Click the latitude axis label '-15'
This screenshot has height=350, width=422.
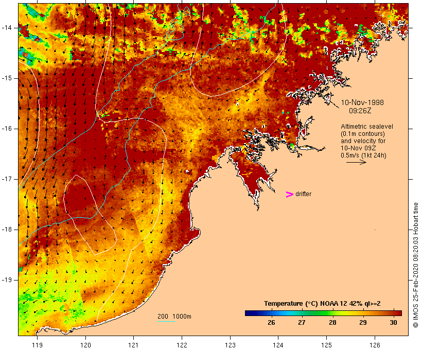pyautogui.click(x=6, y=78)
